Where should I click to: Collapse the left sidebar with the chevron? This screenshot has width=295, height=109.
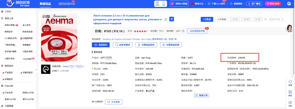point(37,69)
